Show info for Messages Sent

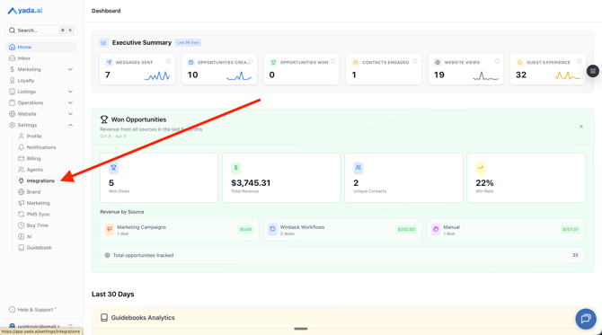[x=169, y=61]
